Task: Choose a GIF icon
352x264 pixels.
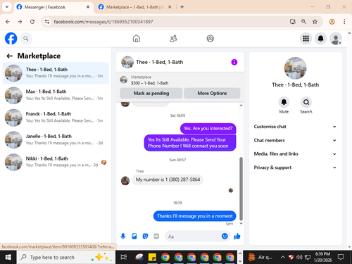Action: point(156,236)
